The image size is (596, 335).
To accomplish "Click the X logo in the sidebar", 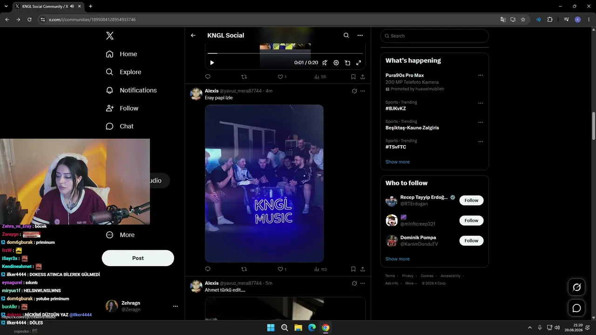I will click(x=110, y=36).
